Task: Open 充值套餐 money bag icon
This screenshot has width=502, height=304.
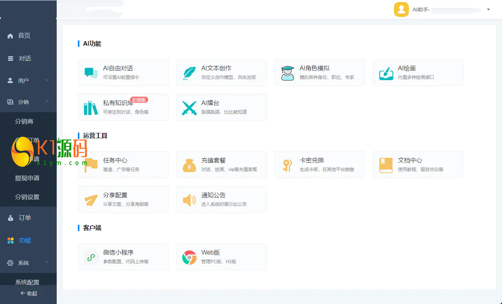Action: pyautogui.click(x=189, y=165)
